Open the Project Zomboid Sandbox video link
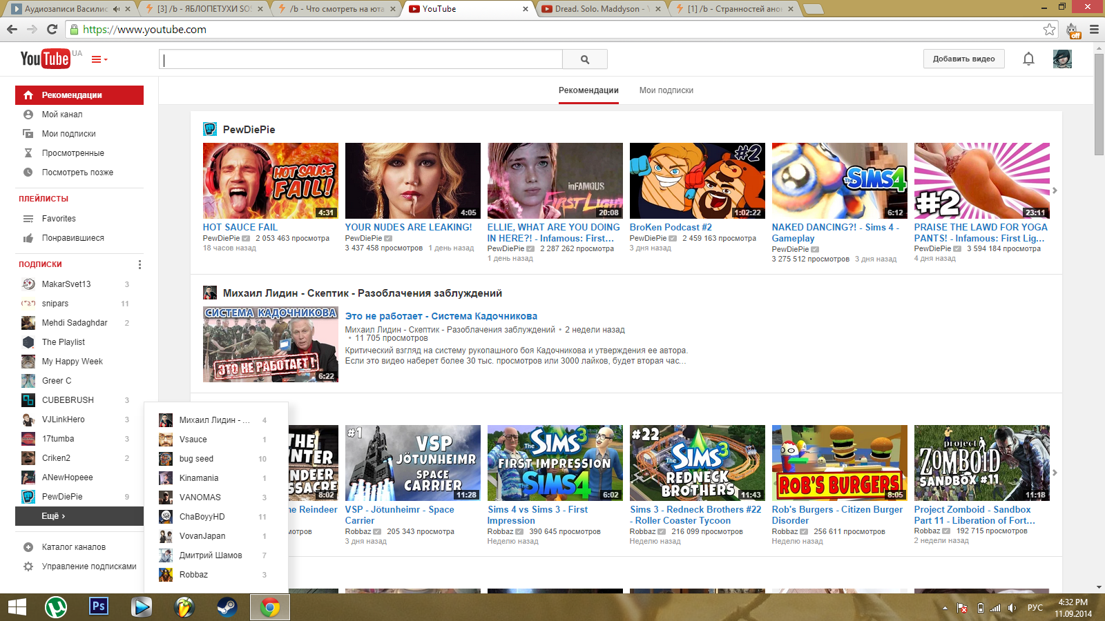1105x621 pixels. [x=974, y=515]
